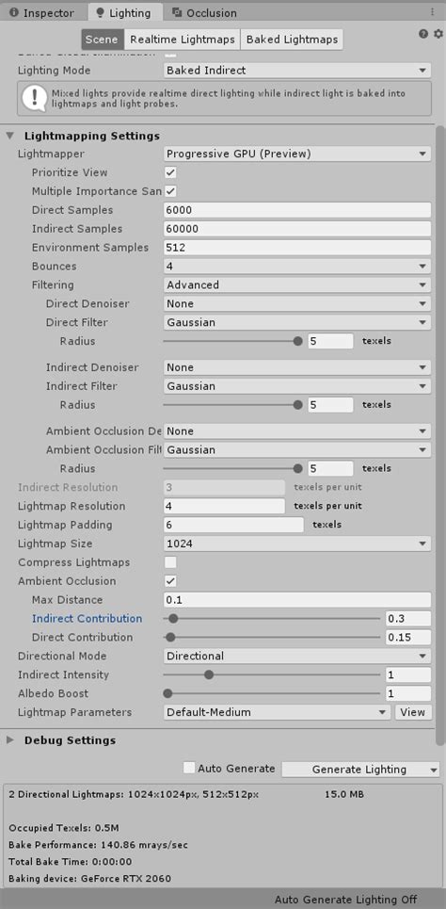Click the Ambient Occlusion Radius slider
446x909 pixels.
[x=232, y=469]
